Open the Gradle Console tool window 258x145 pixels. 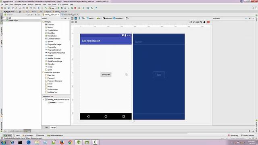247,135
